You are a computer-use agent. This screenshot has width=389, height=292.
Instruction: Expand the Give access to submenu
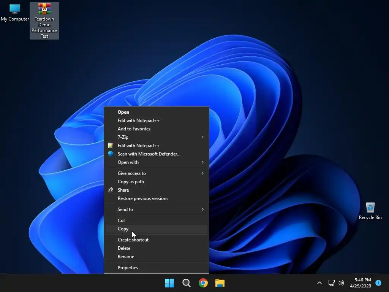pyautogui.click(x=157, y=173)
